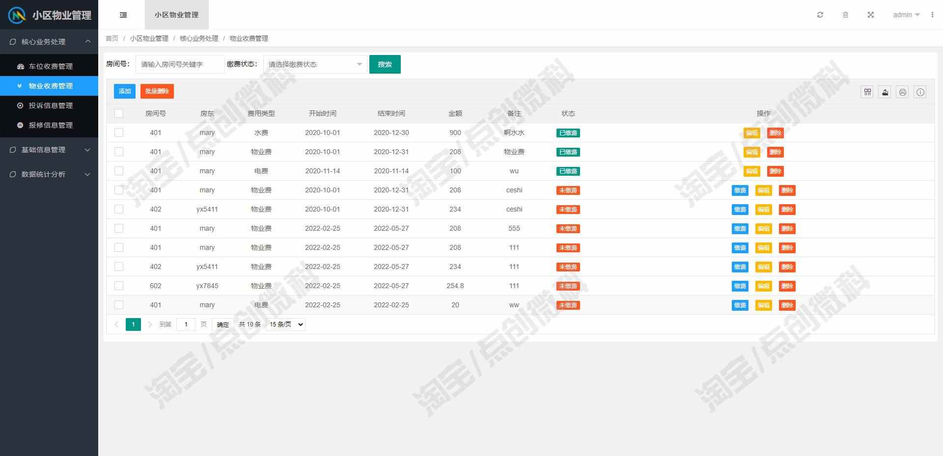
Task: Click the 基础信息管理 menu icon
Action: coord(13,150)
